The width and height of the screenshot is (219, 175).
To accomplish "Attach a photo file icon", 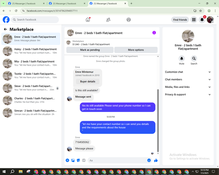I will point(73,160).
